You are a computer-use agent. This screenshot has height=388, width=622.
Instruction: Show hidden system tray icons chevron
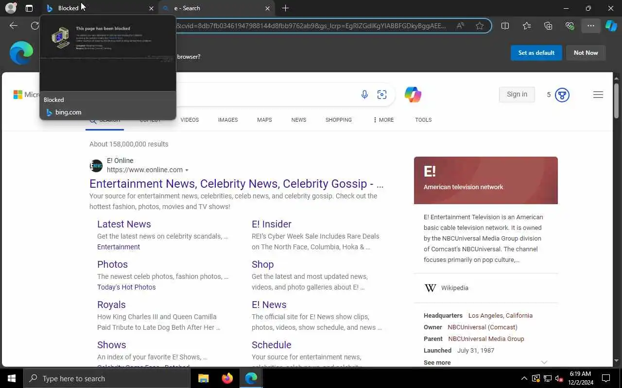pyautogui.click(x=524, y=378)
